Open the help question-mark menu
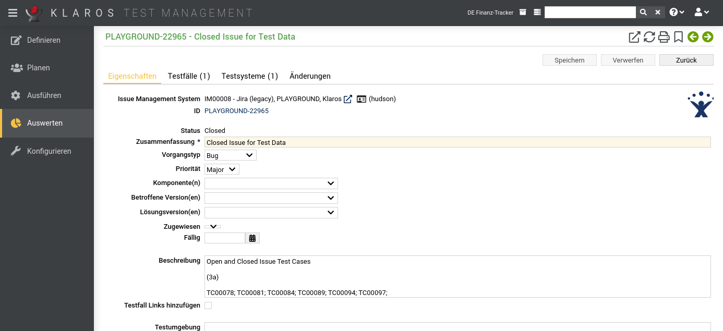 point(677,13)
